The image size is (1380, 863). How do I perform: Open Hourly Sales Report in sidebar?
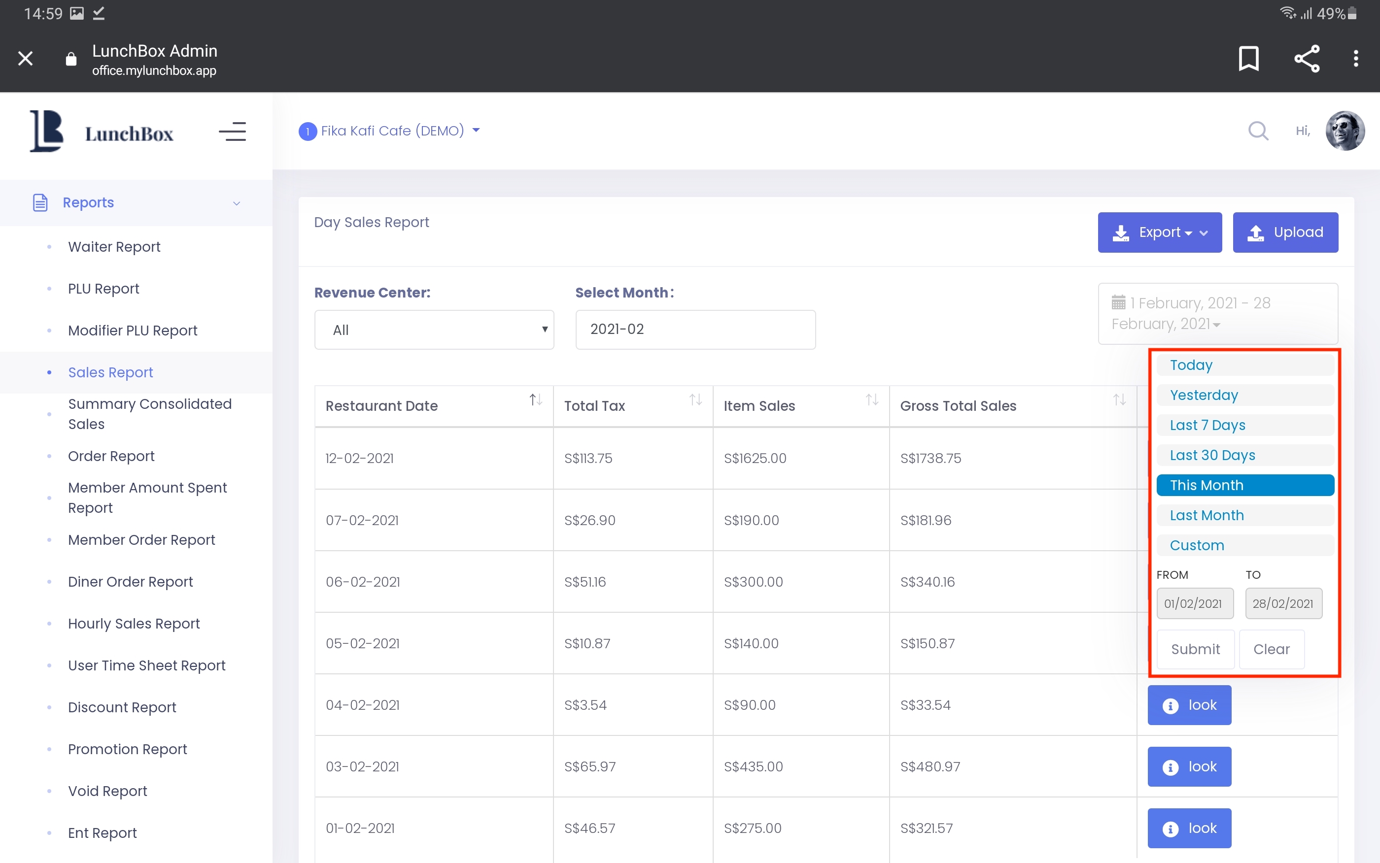click(x=134, y=623)
